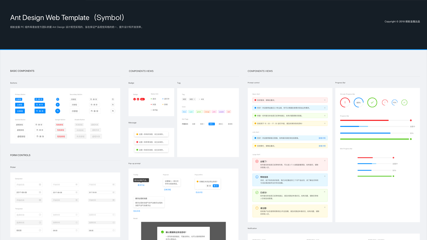Click the yellow warning icon in 请注意！ alert
The height and width of the screenshot is (240, 427).
tap(257, 208)
